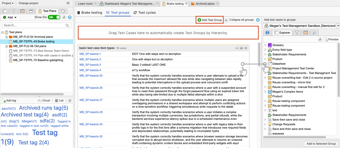Switch to the Test Plans tab
340x148 pixels.
point(47,11)
